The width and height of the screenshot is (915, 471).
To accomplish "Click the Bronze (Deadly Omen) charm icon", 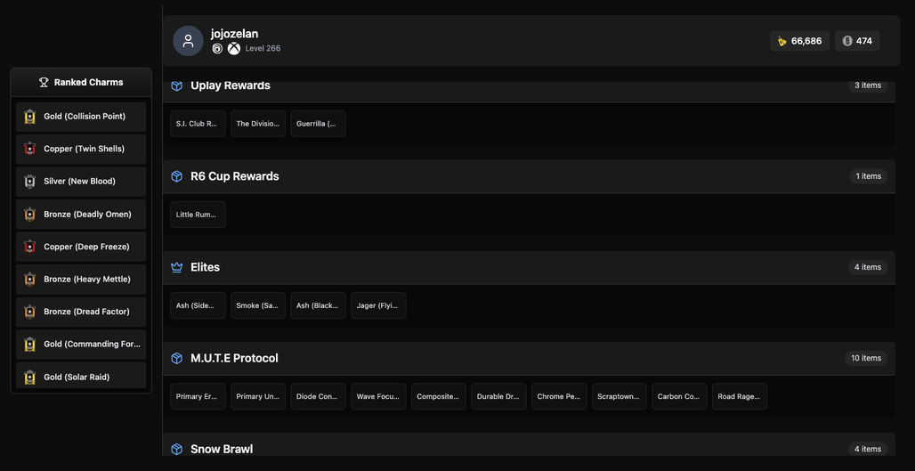I will pyautogui.click(x=29, y=215).
